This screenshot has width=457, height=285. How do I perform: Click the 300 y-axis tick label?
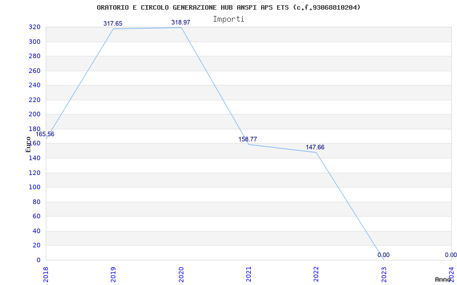tap(34, 42)
